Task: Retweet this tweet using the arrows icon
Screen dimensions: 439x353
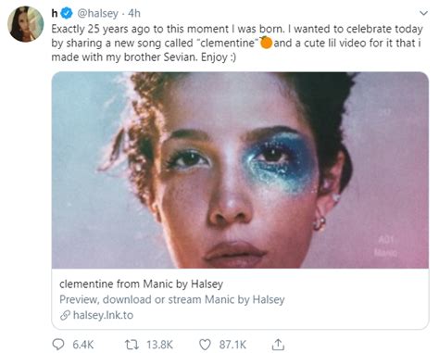Action: 132,345
